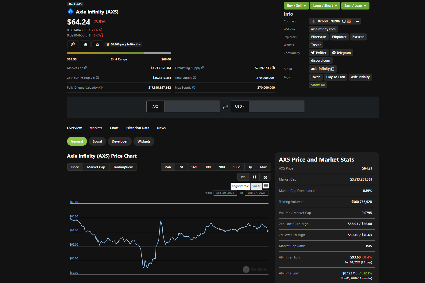
Task: Set chart range to Max
Action: tap(263, 167)
